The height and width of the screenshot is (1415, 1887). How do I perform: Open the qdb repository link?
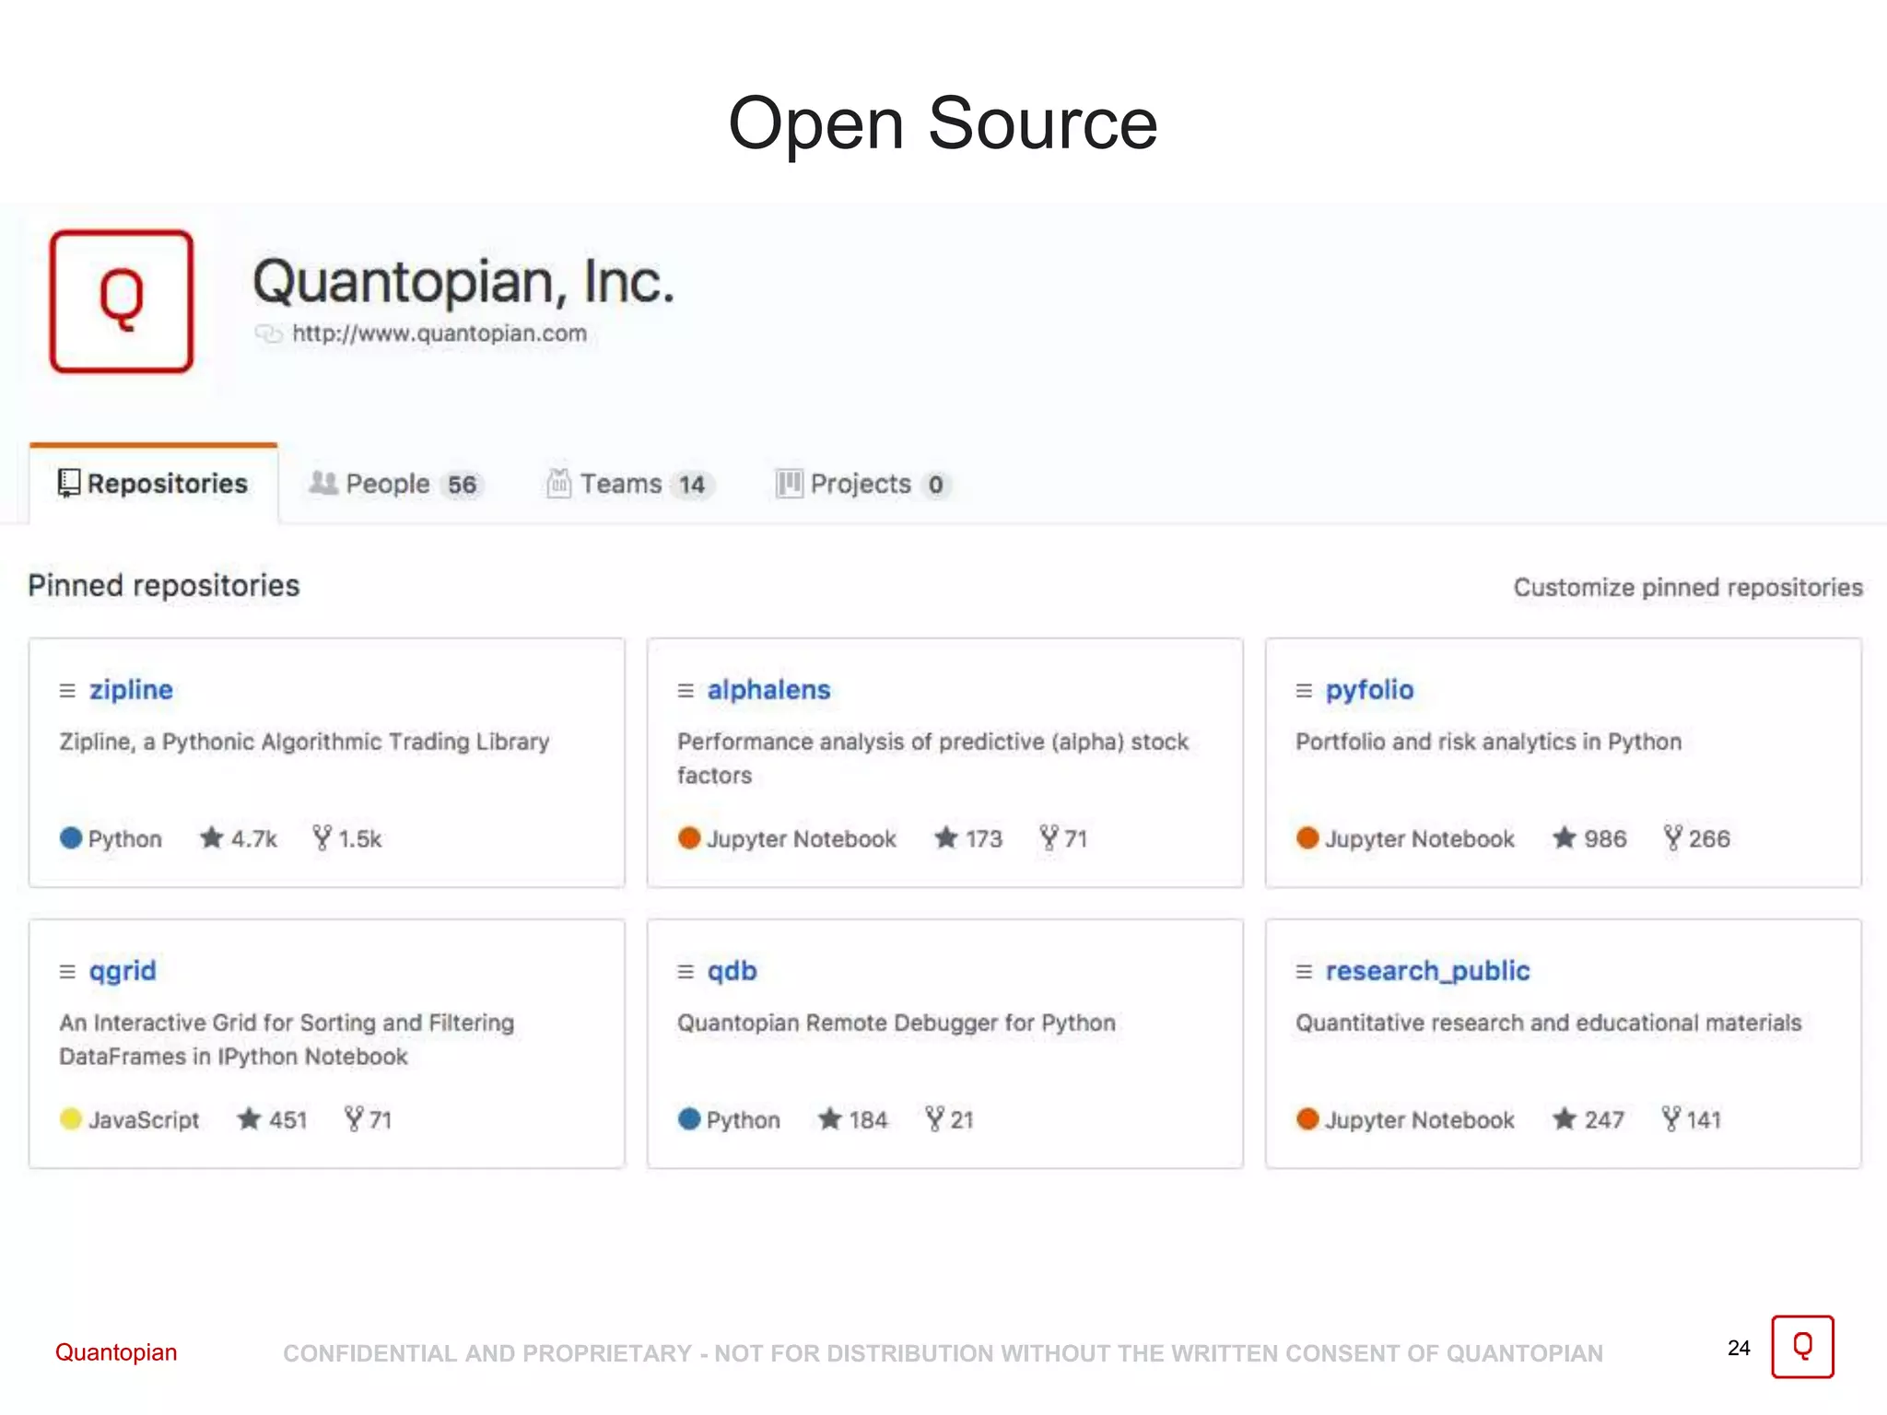(732, 971)
